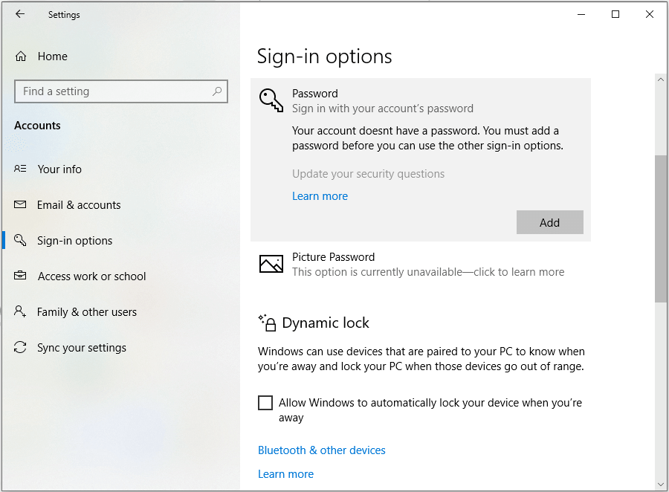This screenshot has width=669, height=492.
Task: Click Learn more under Password section
Action: 320,196
